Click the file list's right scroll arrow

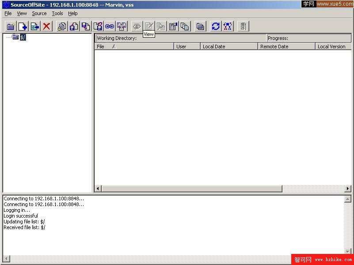348,188
